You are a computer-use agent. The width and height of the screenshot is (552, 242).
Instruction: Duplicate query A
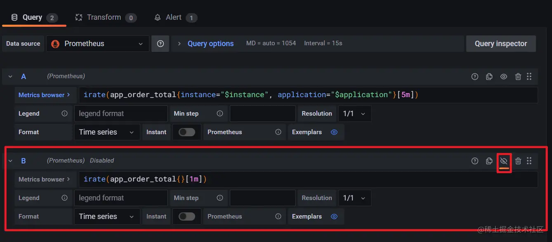pyautogui.click(x=489, y=77)
